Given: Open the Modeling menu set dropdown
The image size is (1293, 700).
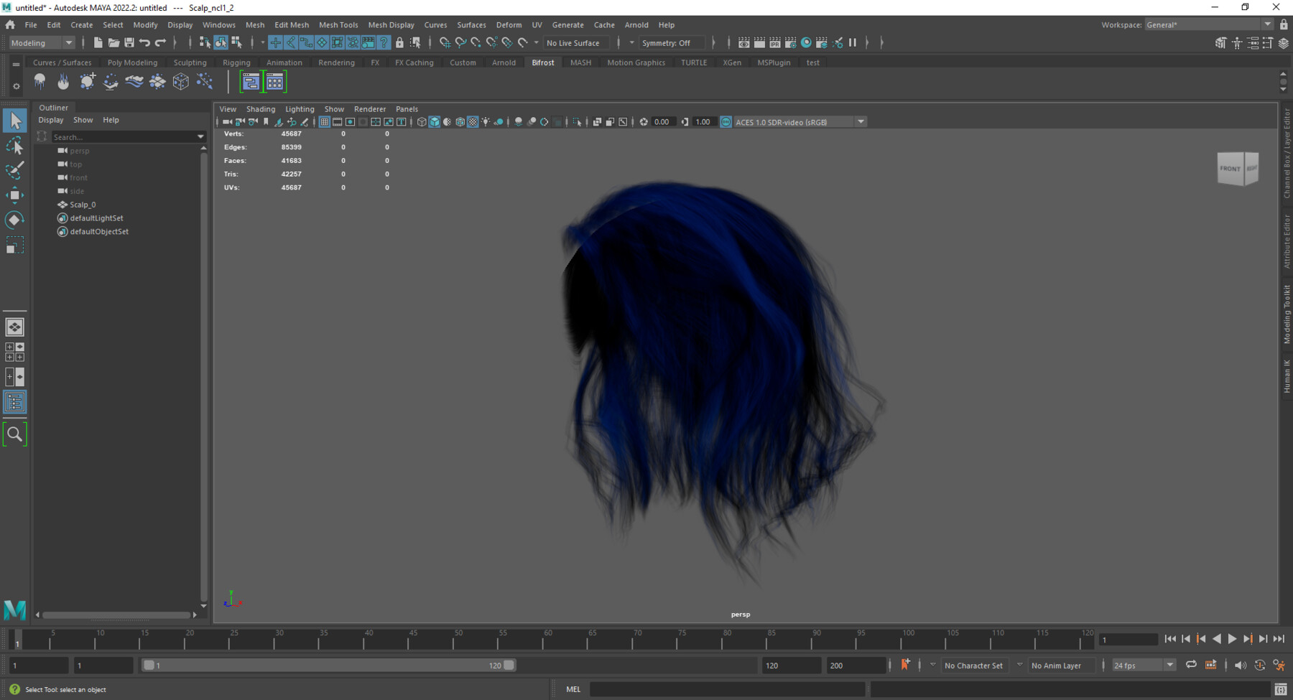Looking at the screenshot, I should tap(42, 43).
